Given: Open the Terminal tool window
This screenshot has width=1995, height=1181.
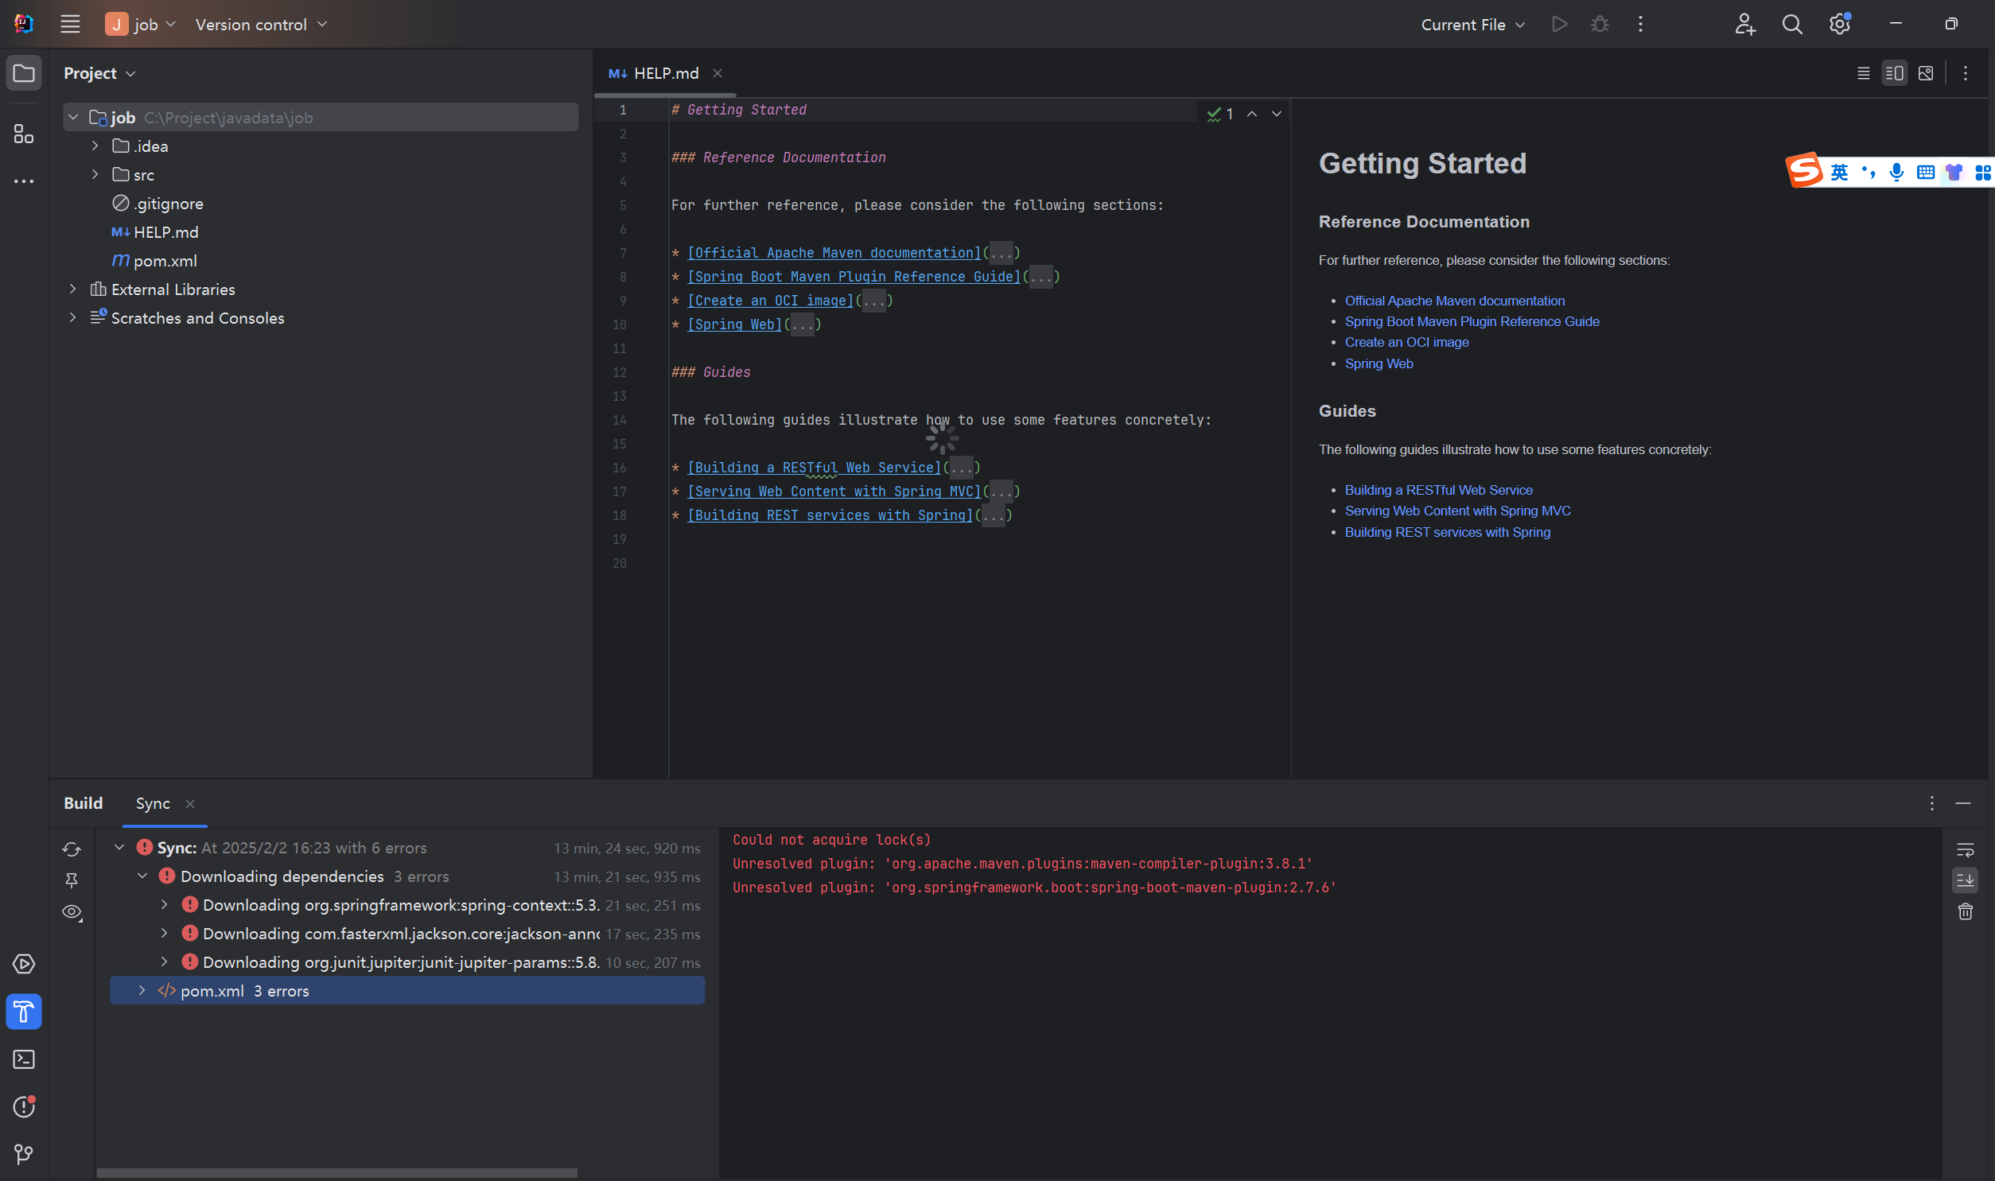Looking at the screenshot, I should pyautogui.click(x=24, y=1059).
